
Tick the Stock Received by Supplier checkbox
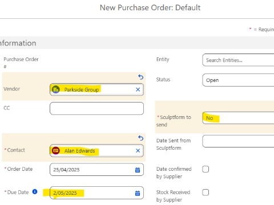[x=205, y=192]
